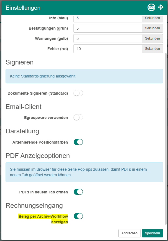Click the keyboard shortcuts icon in header

152,7
